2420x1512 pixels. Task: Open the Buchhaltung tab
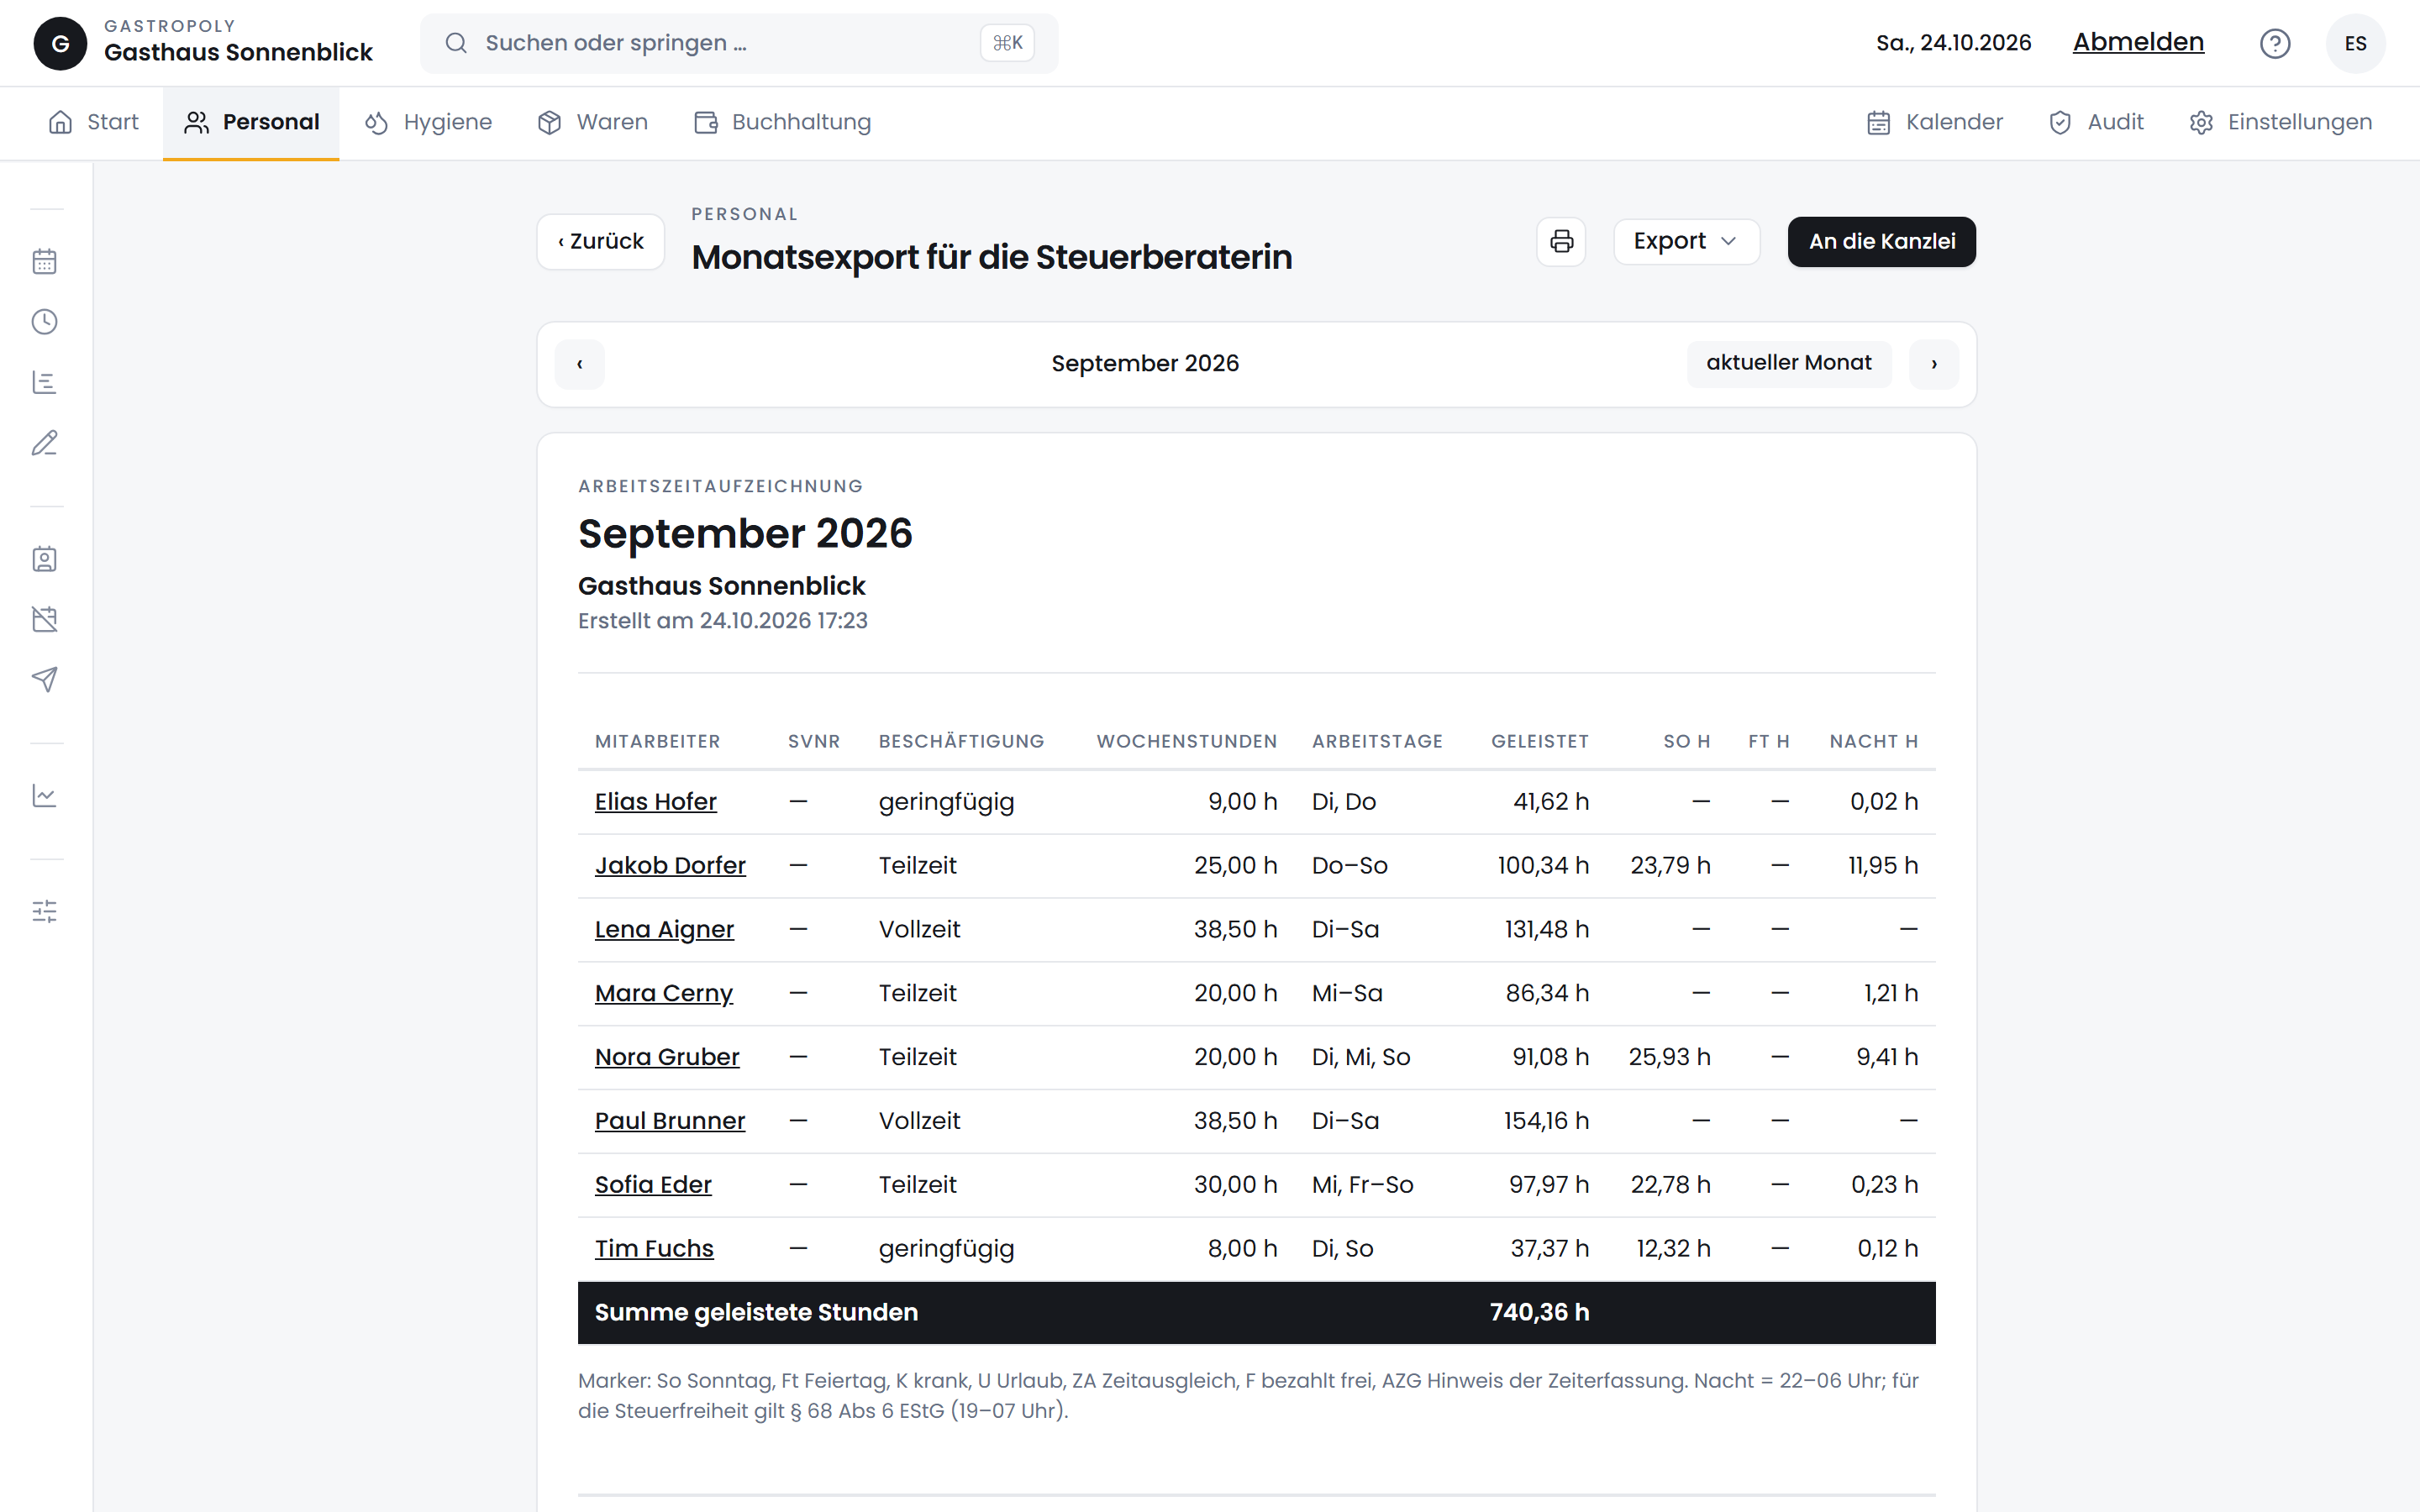[x=782, y=122]
